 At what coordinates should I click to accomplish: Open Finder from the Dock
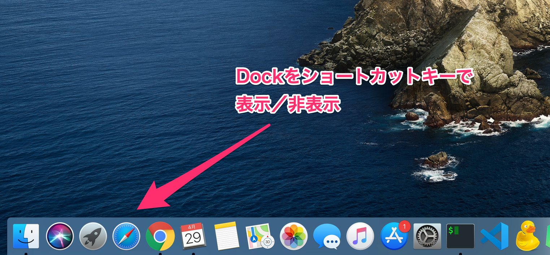[26, 236]
